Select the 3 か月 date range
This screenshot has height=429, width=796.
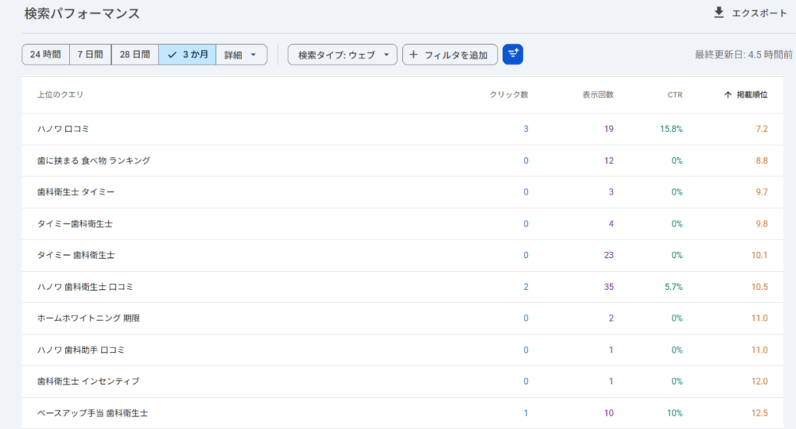(x=187, y=54)
